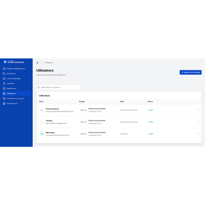
Task: Select the name Marc Dupont
Action: tap(50, 132)
